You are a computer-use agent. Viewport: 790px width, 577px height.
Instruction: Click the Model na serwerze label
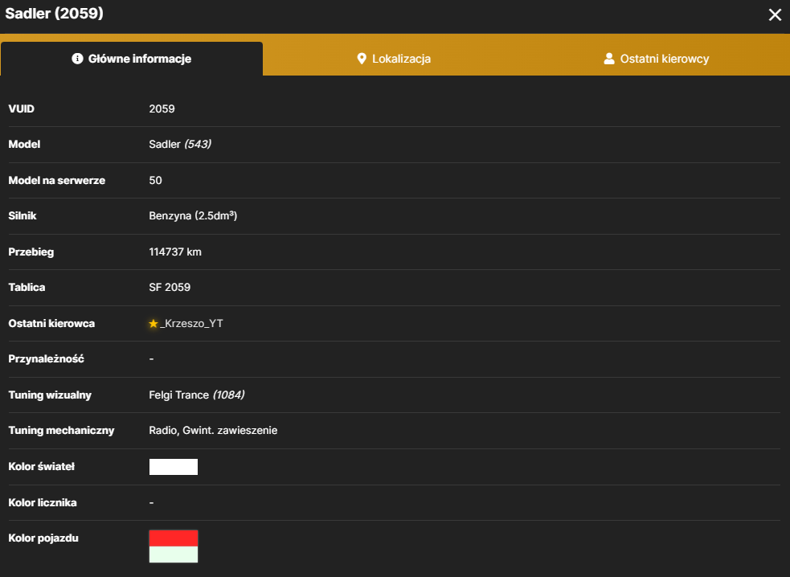56,180
